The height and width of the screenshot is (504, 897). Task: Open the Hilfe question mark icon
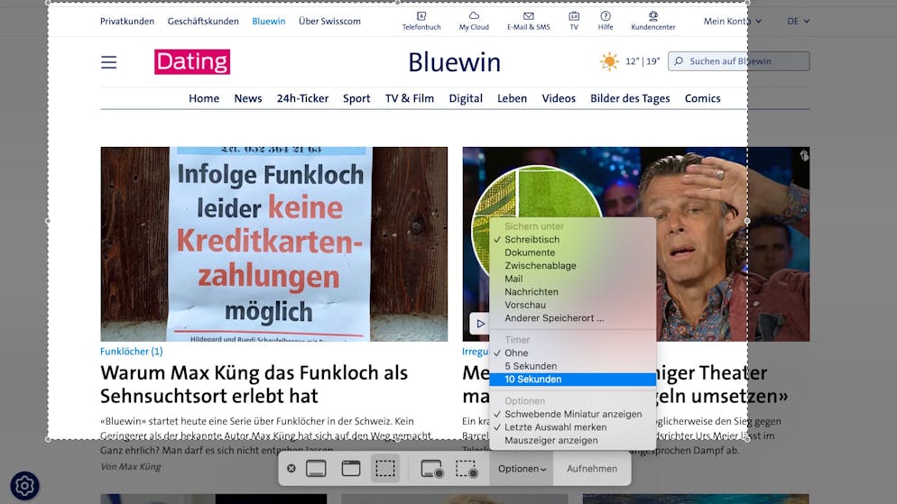pyautogui.click(x=606, y=21)
